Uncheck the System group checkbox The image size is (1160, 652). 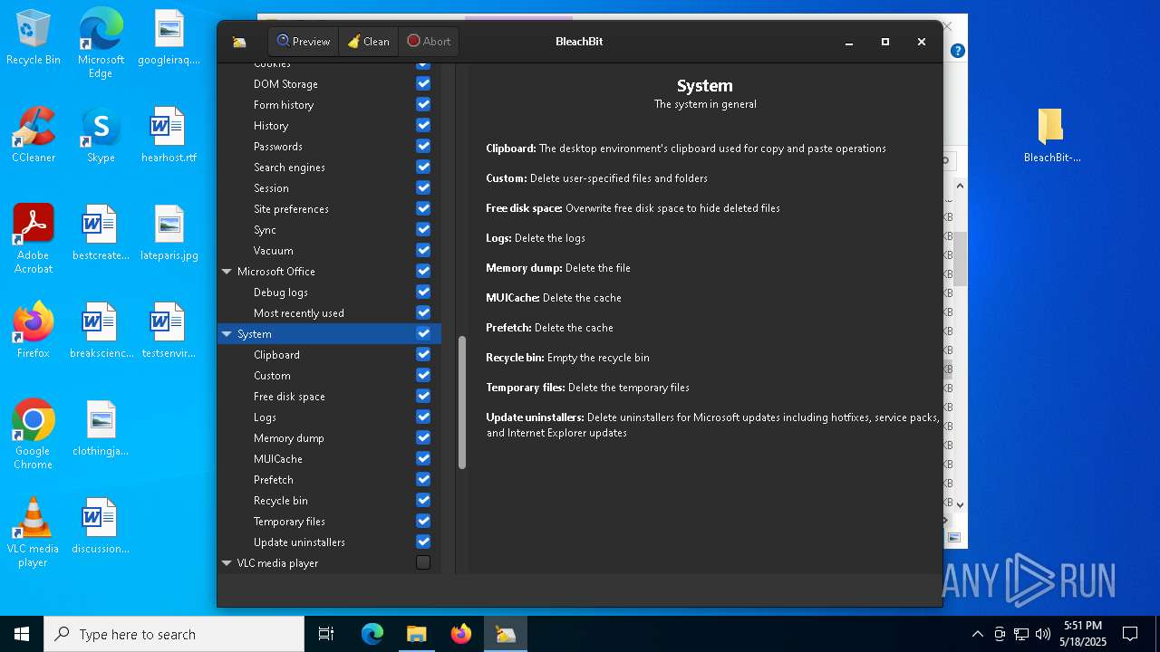pyautogui.click(x=423, y=333)
